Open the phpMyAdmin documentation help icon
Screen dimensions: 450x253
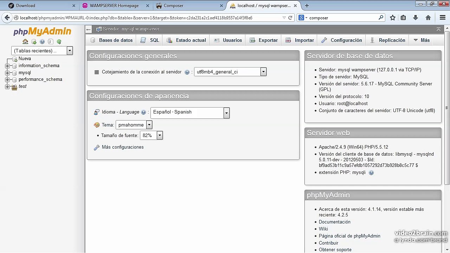(x=42, y=41)
